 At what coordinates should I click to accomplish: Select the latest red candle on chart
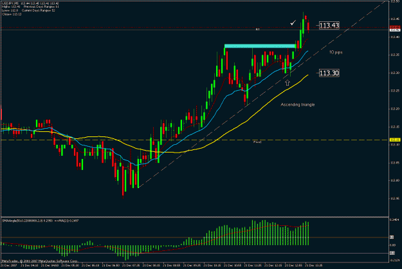point(308,26)
